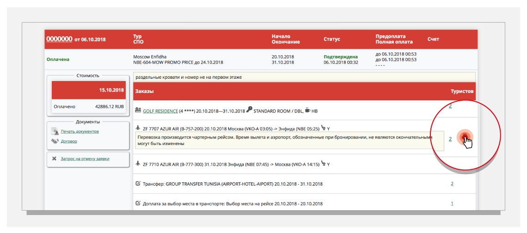Open tourist count link on GOLF RESIDENCE row
The image size is (527, 233).
[x=450, y=107]
